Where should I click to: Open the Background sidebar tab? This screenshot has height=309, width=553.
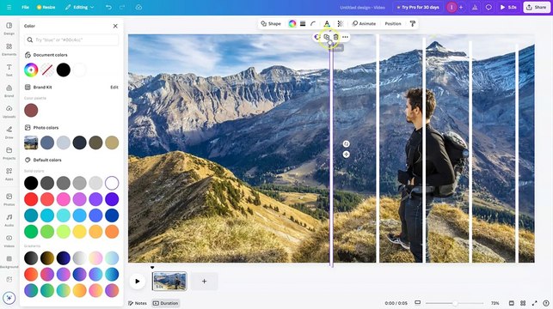9,262
